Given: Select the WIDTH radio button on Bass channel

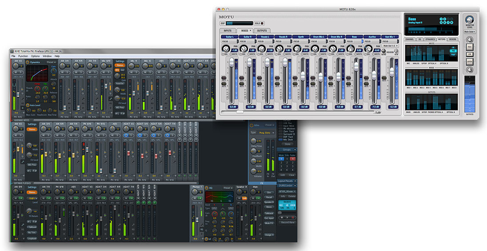Looking at the screenshot, I should (x=355, y=54).
